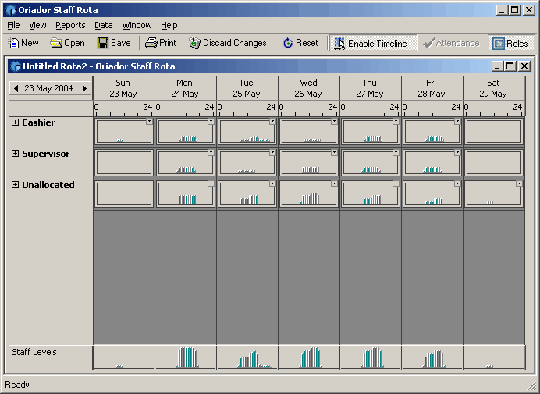Expand the Cashier role row
The width and height of the screenshot is (540, 394).
coord(15,122)
